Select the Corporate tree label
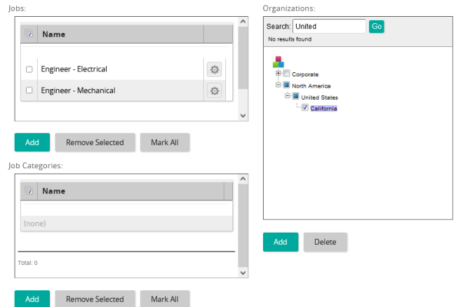This screenshot has height=307, width=456. coord(305,74)
